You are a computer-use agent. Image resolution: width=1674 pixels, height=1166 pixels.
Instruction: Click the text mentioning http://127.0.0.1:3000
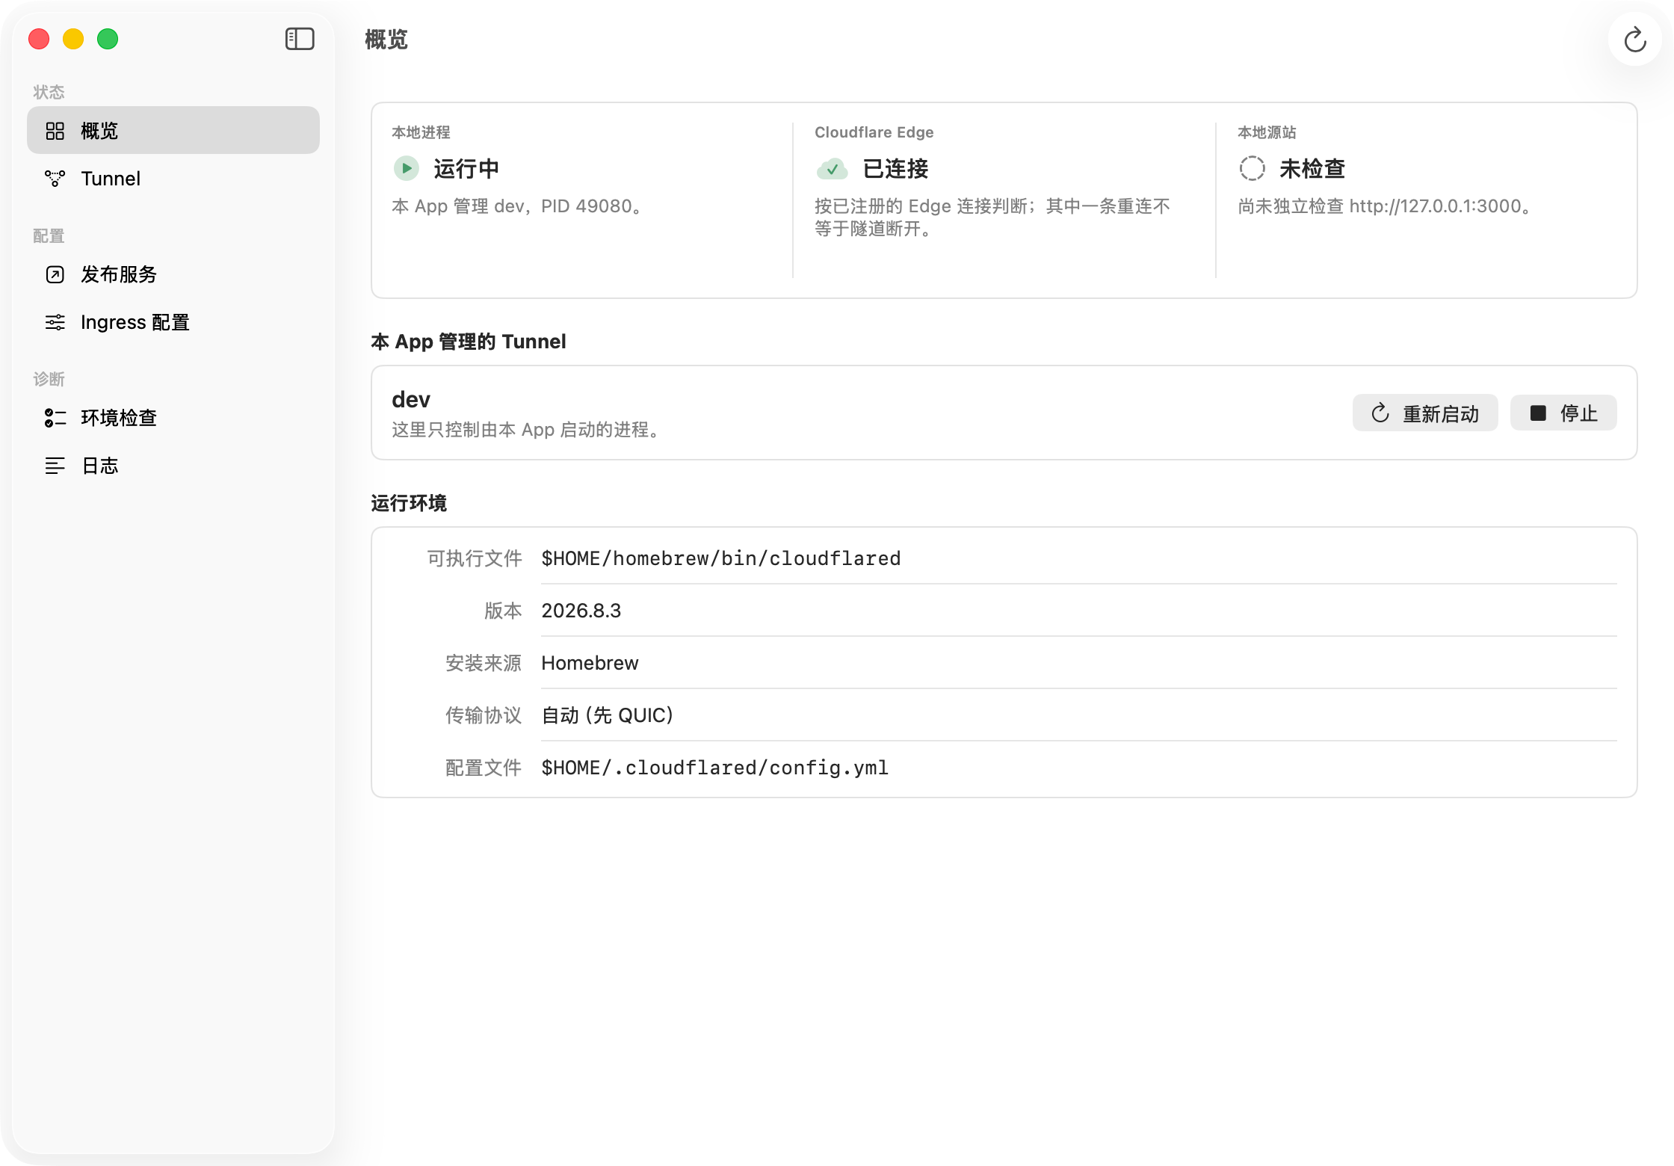tap(1386, 206)
